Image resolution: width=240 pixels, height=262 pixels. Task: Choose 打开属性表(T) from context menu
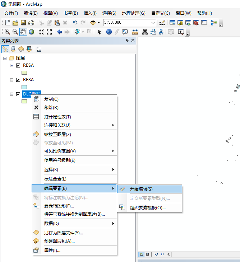[x=74, y=117]
